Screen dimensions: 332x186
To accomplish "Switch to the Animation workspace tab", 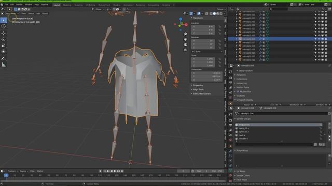I will click(x=128, y=5).
